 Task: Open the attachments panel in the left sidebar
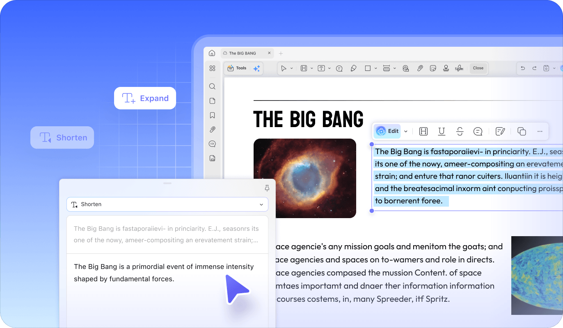212,130
